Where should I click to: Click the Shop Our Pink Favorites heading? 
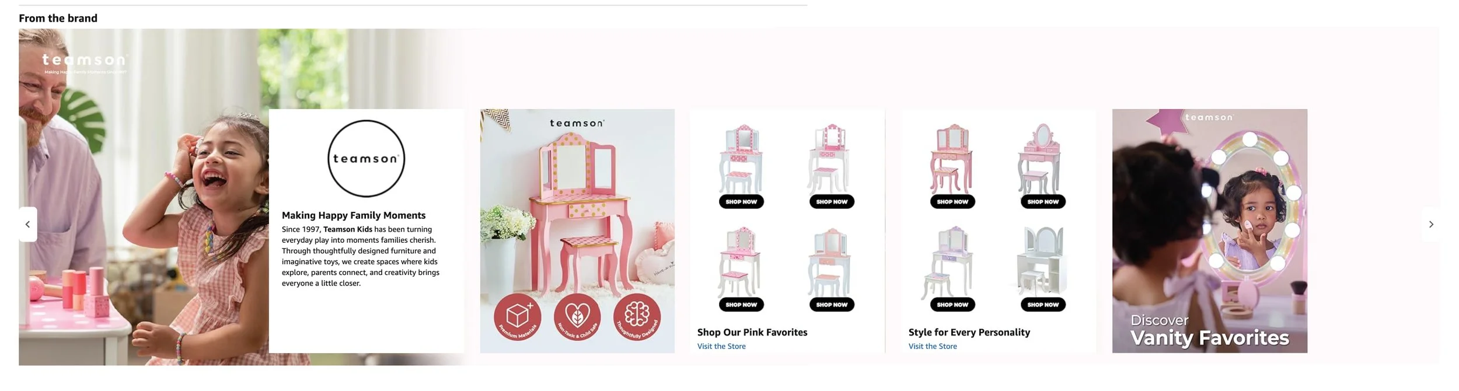[752, 332]
